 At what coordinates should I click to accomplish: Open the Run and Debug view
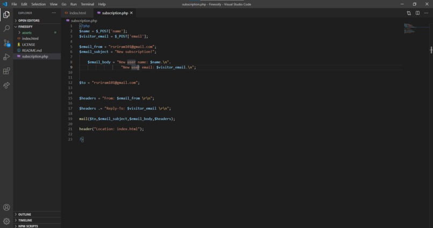(6, 57)
